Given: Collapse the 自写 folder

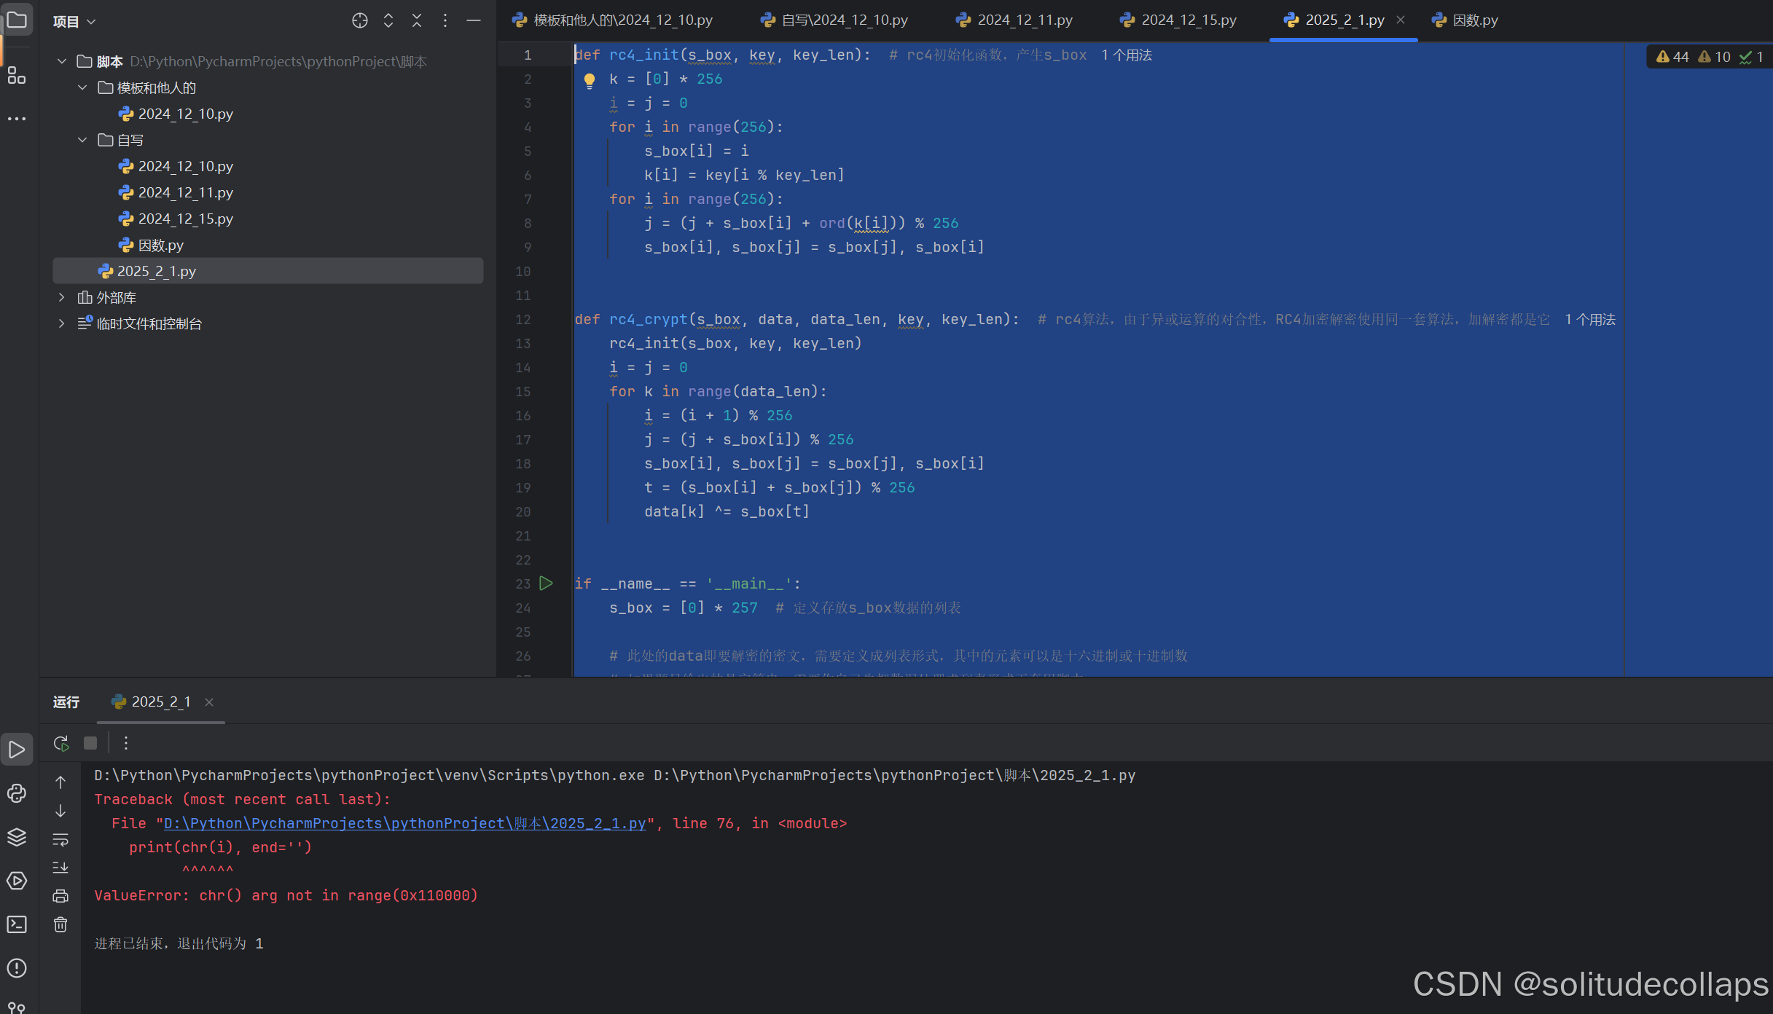Looking at the screenshot, I should (82, 140).
